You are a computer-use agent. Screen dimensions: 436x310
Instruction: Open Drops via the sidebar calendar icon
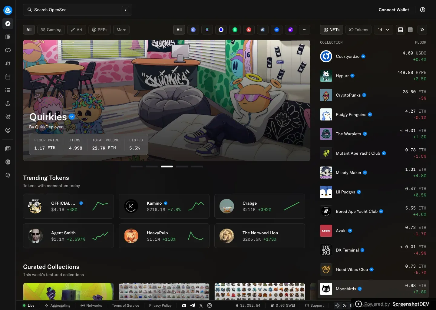(x=8, y=77)
